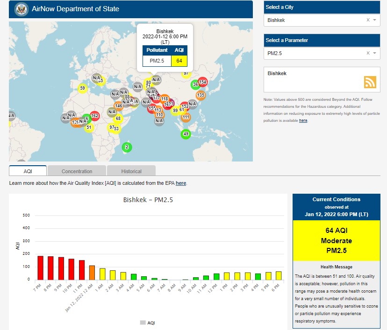The image size is (387, 330).
Task: Click the red map marker showing 154
Action: (x=202, y=82)
